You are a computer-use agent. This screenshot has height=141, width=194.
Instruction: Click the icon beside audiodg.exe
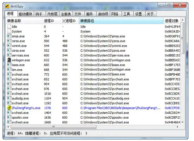click(x=9, y=98)
